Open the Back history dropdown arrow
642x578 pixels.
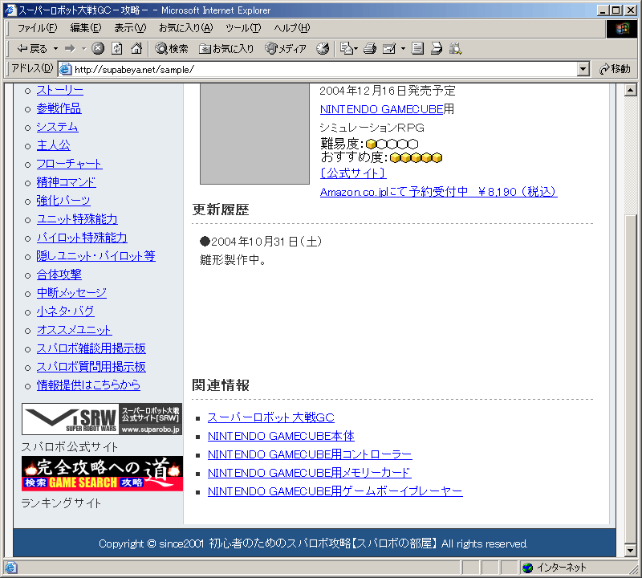[55, 49]
